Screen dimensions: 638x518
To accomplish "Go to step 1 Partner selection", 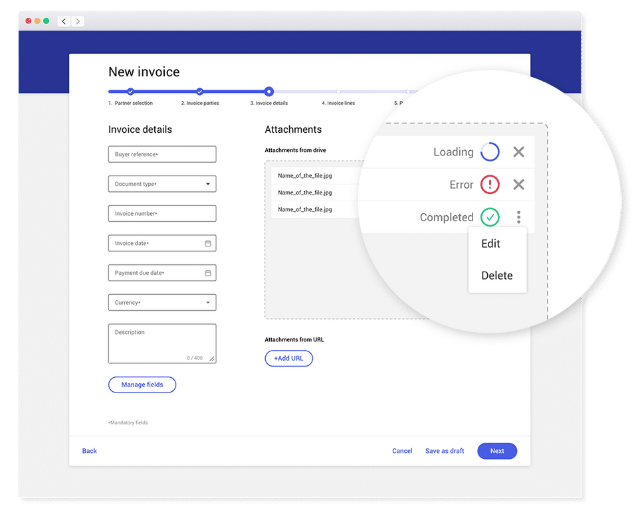I will pos(130,92).
